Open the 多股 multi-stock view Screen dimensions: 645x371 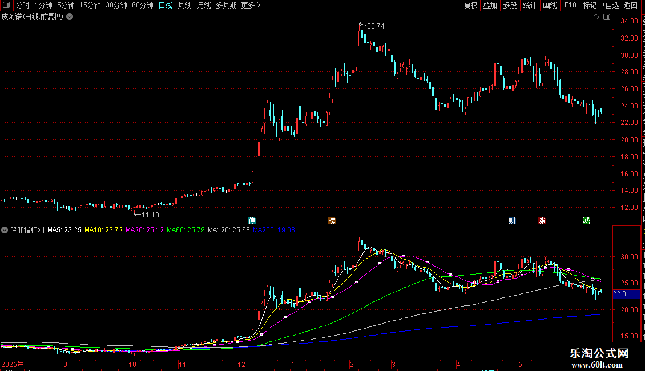pos(510,5)
